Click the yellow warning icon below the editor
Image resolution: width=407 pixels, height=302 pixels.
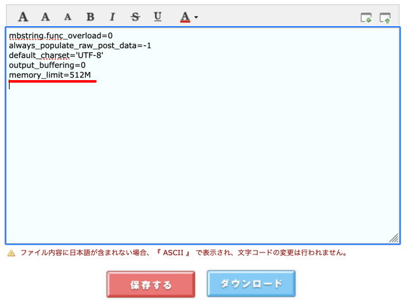(x=11, y=253)
